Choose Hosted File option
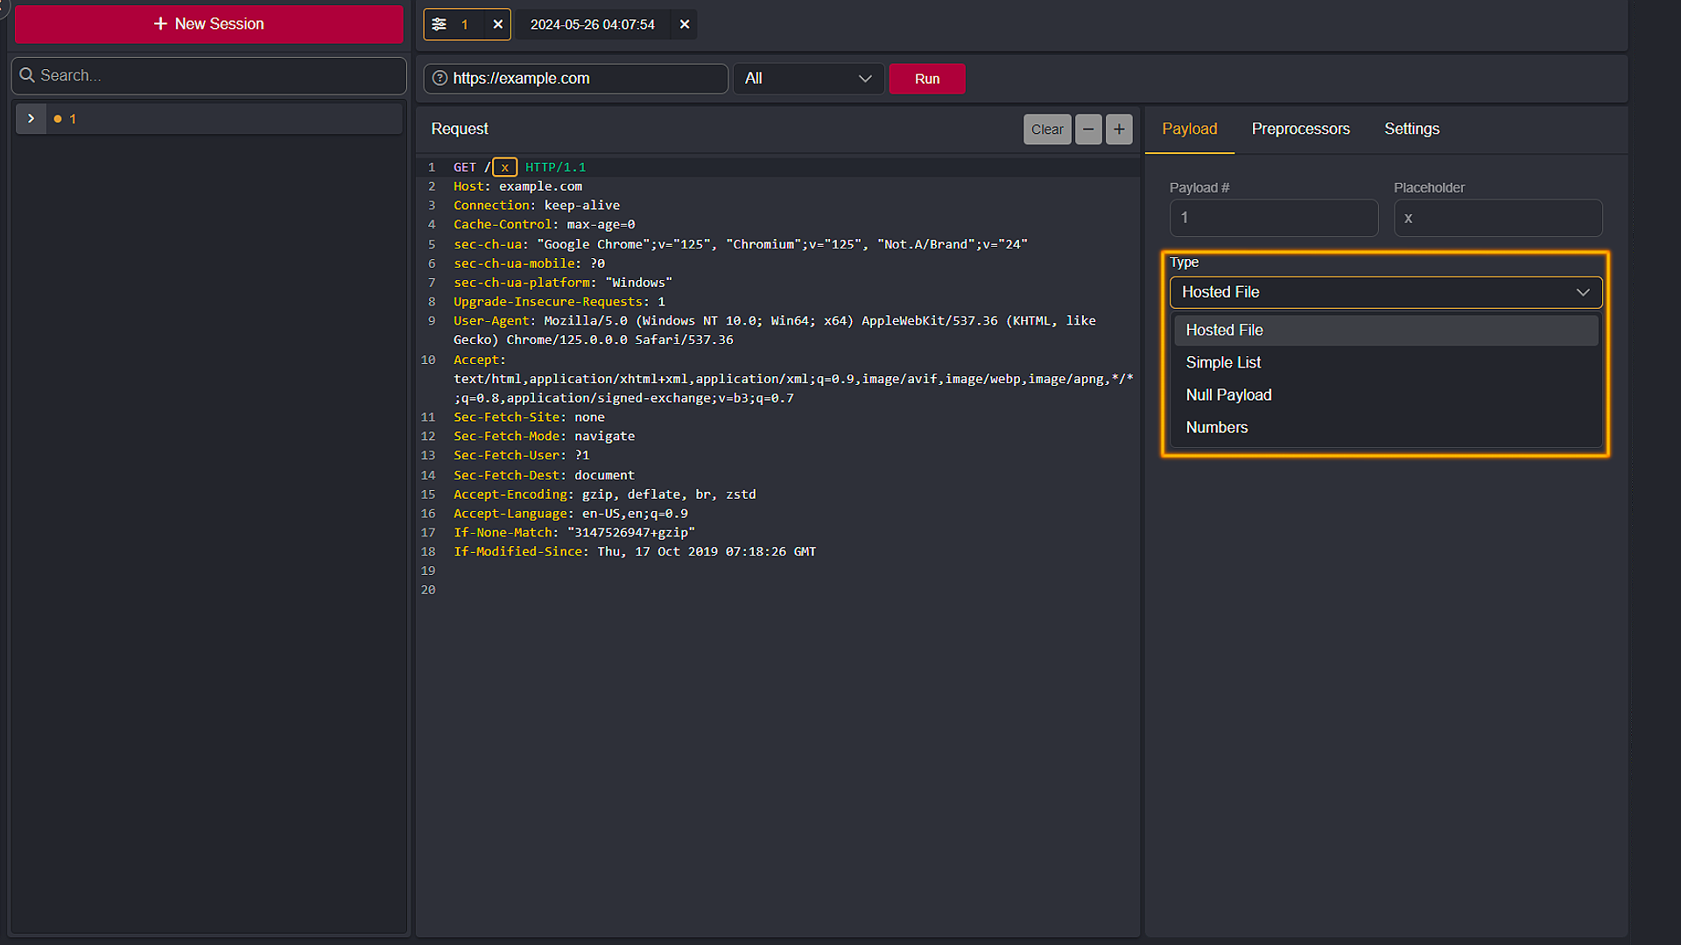This screenshot has width=1681, height=945. [1386, 330]
